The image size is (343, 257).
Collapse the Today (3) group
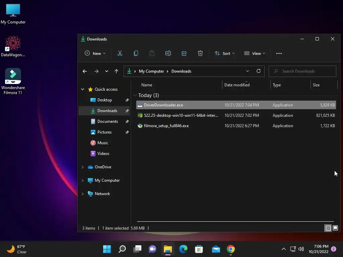pos(135,95)
